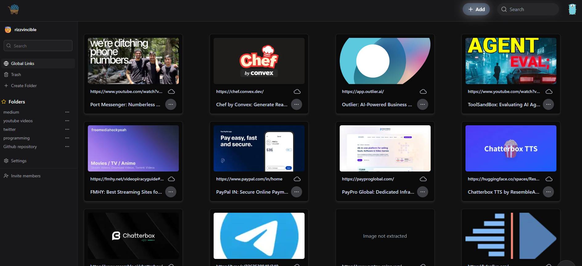Click the PayPal "Pay easy, fast" thumbnail
The height and width of the screenshot is (266, 582).
point(259,148)
